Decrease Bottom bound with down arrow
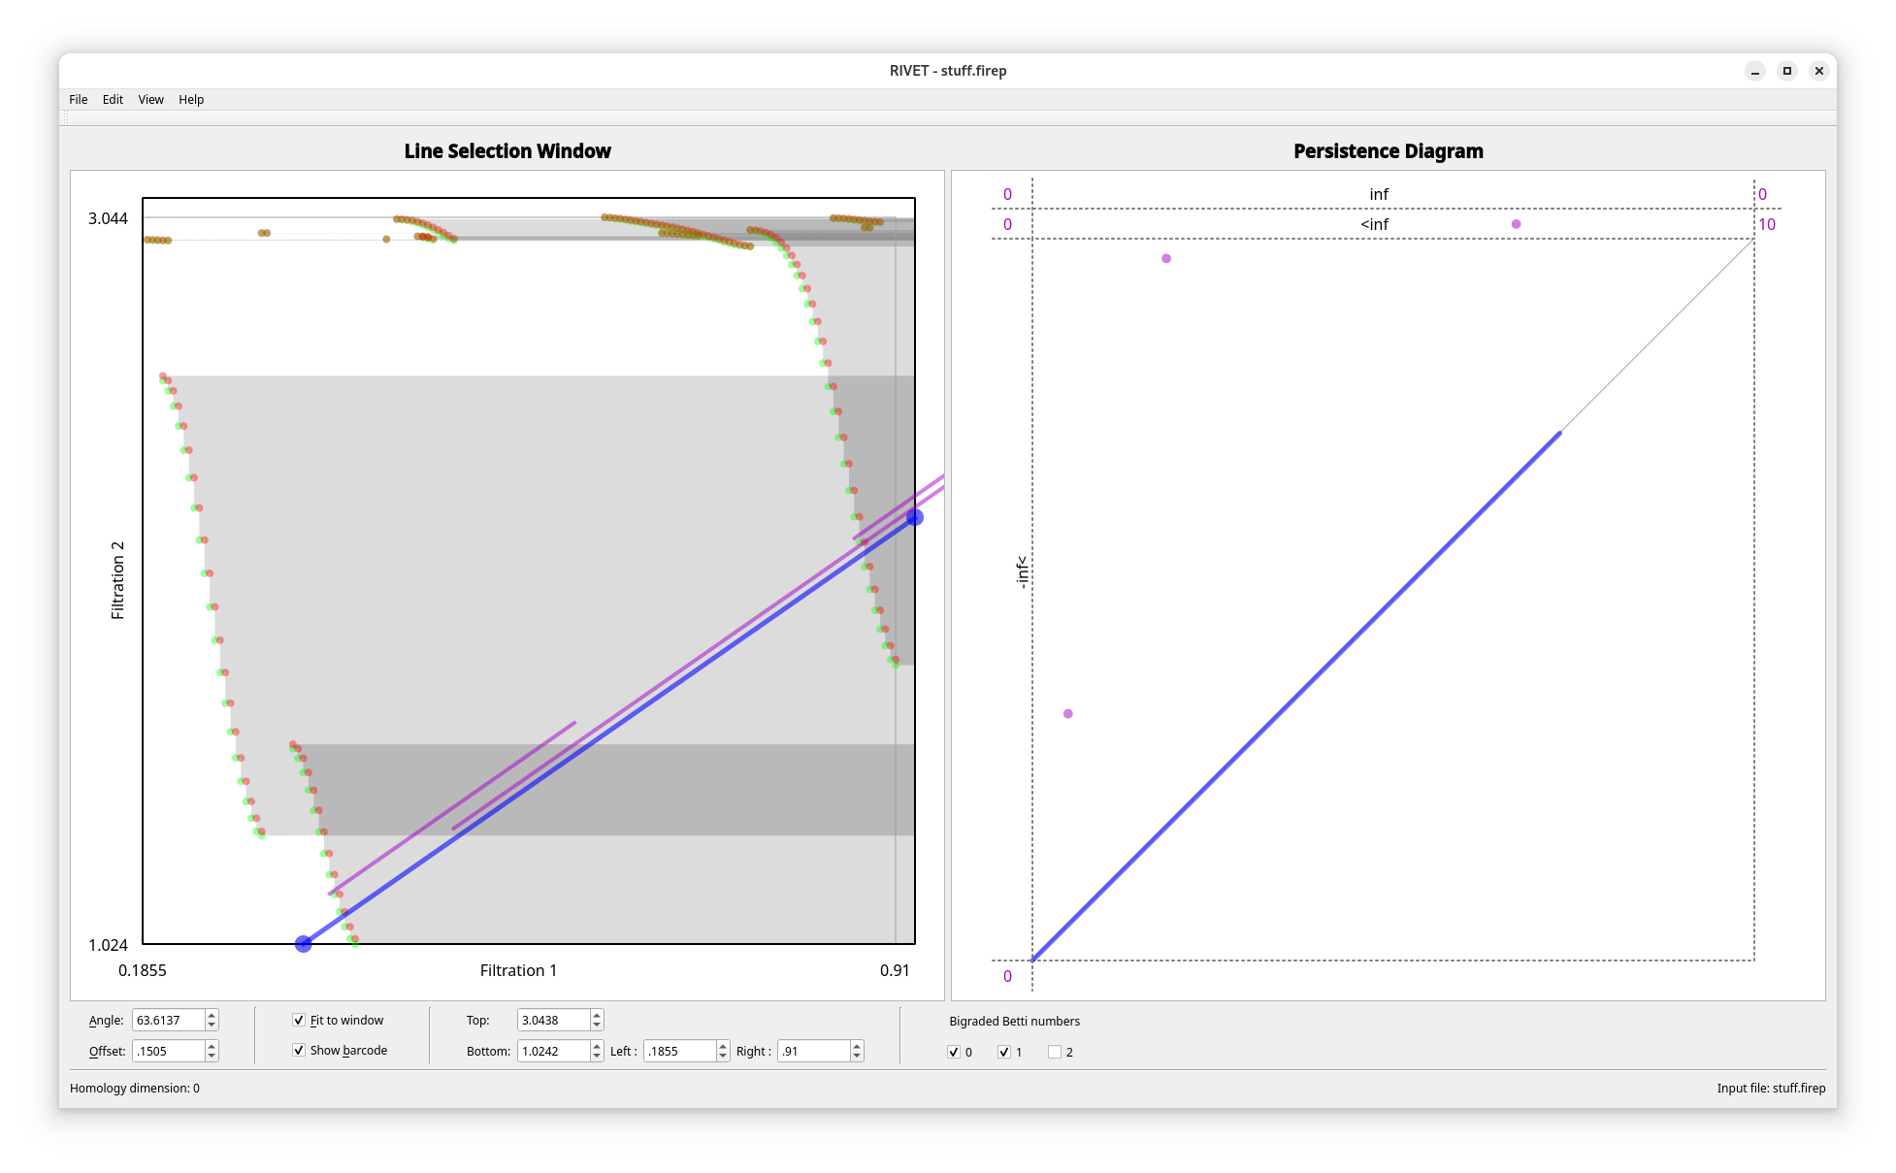Screen dimensions: 1896x1173 [597, 1056]
